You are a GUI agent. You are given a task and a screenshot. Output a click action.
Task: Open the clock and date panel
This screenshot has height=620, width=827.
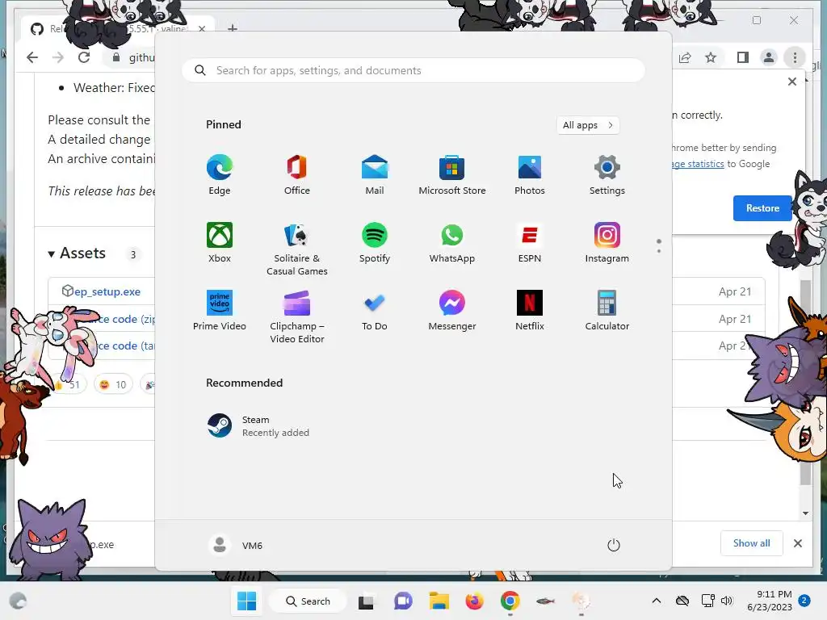click(770, 601)
